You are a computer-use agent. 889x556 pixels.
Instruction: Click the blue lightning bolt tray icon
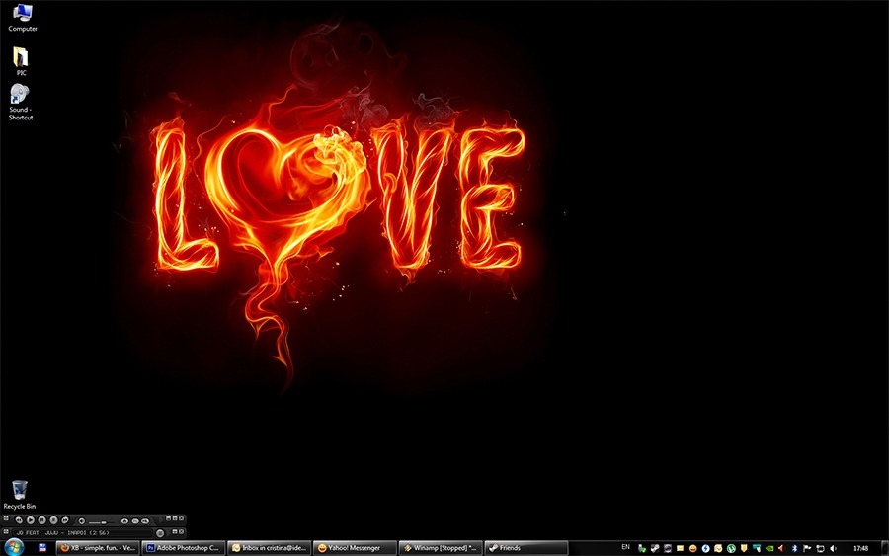(706, 549)
